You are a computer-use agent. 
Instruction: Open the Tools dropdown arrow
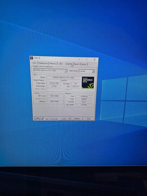[69, 118]
